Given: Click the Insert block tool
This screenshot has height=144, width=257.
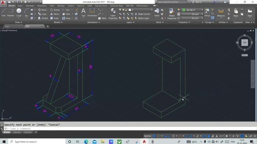Looking at the screenshot, I should point(157,12).
